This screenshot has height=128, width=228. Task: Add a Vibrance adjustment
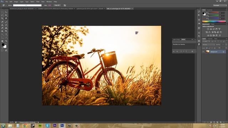click(219, 29)
